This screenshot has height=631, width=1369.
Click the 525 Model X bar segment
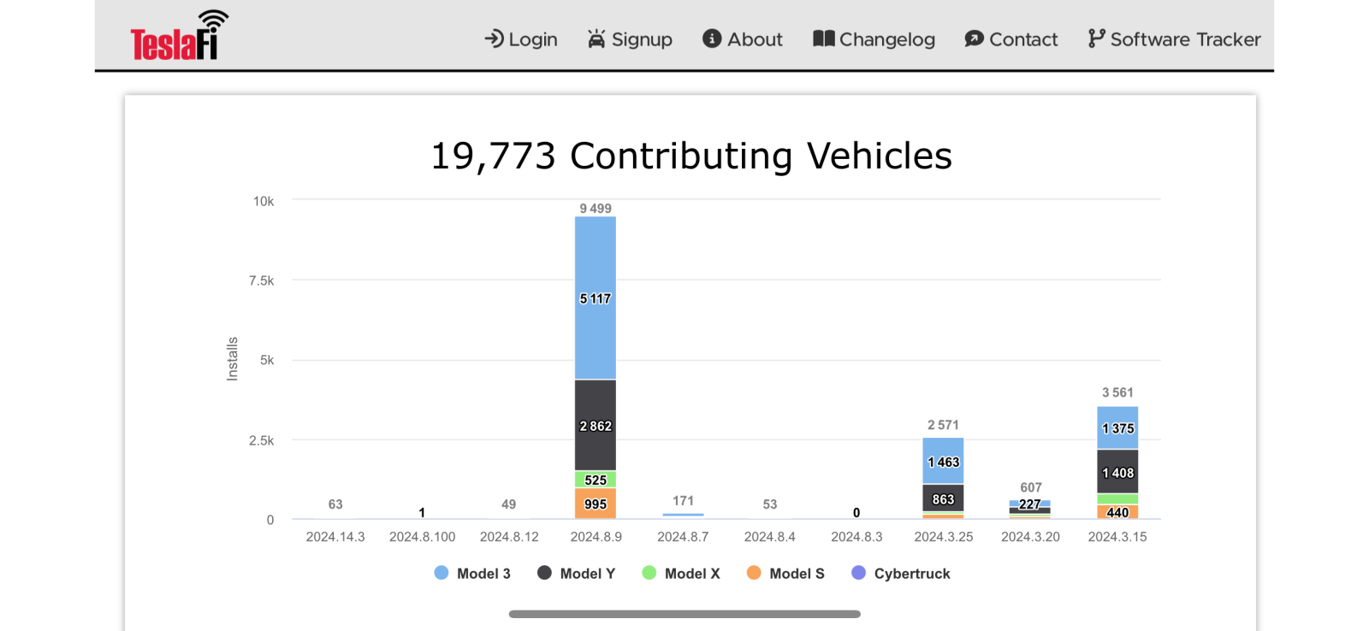pyautogui.click(x=596, y=480)
